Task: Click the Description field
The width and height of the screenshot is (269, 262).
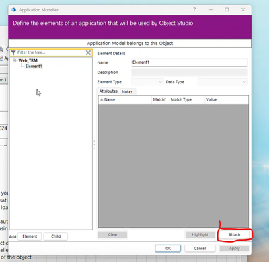Action: (190, 73)
